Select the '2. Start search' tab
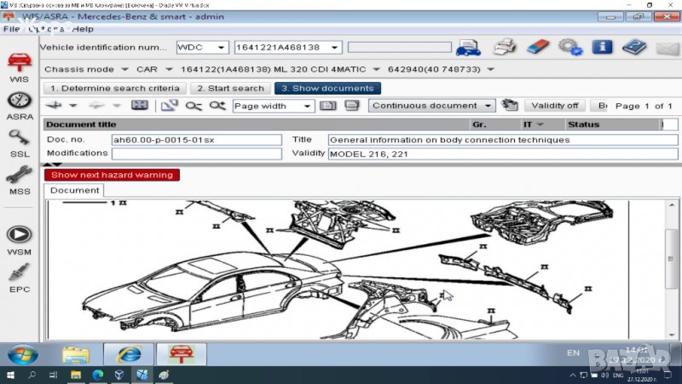Viewport: 682px width, 384px height. point(228,88)
